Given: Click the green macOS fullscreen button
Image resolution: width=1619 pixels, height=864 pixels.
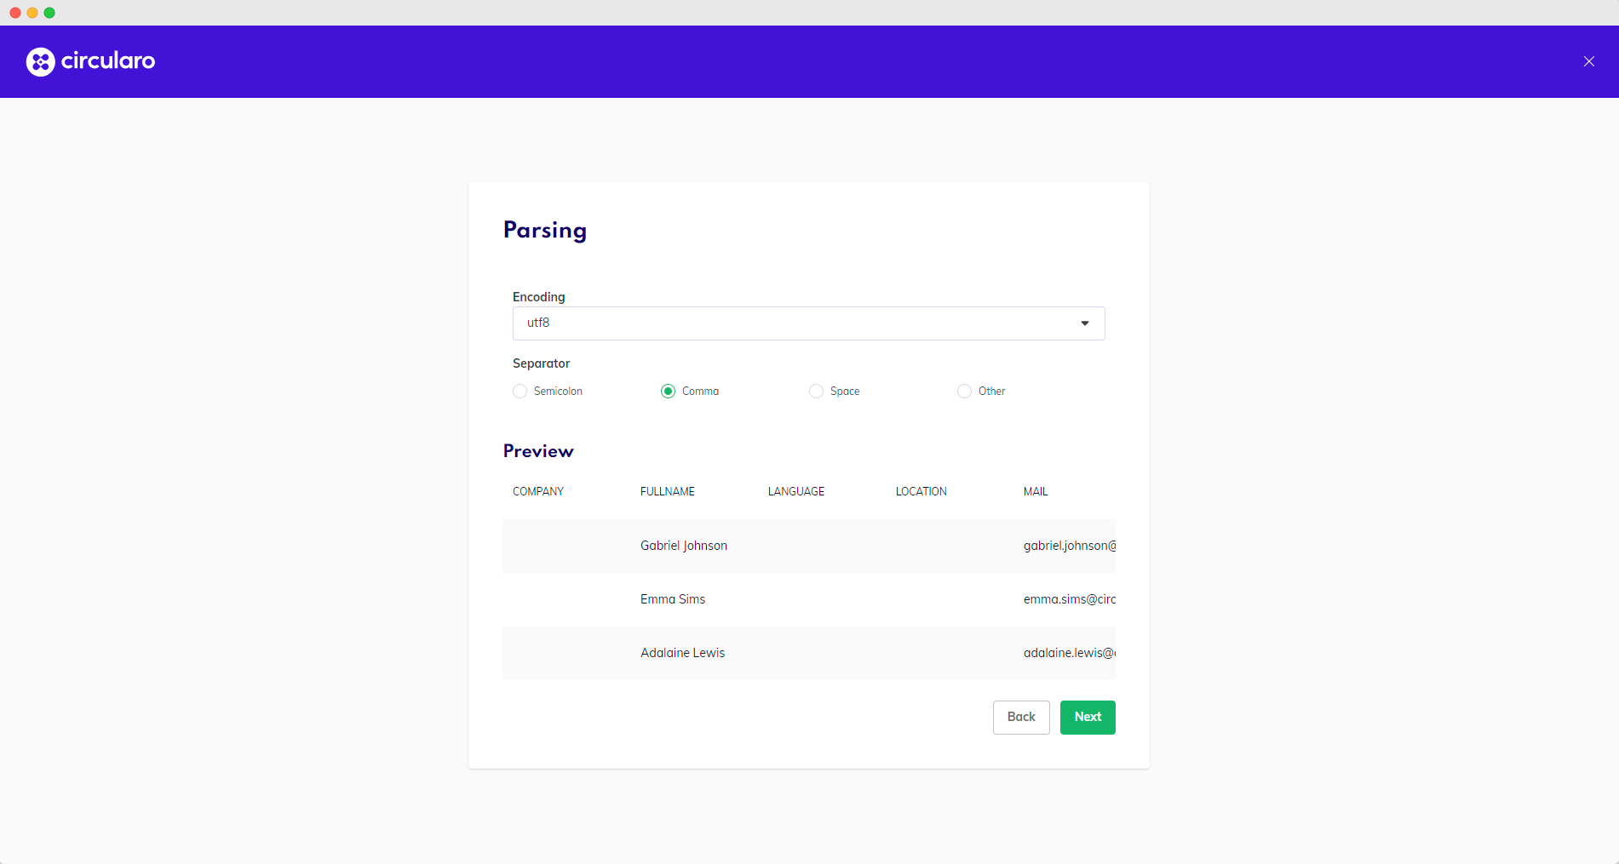Looking at the screenshot, I should click(49, 13).
